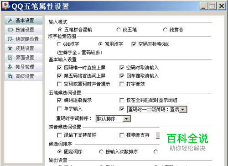Enable 空码或重码时声音提示
The width and height of the screenshot is (228, 166).
tap(59, 84)
